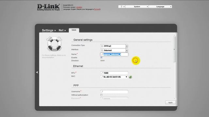209x117 pixels.
Task: Click the scrollbar down arrow
Action: pyautogui.click(x=174, y=98)
